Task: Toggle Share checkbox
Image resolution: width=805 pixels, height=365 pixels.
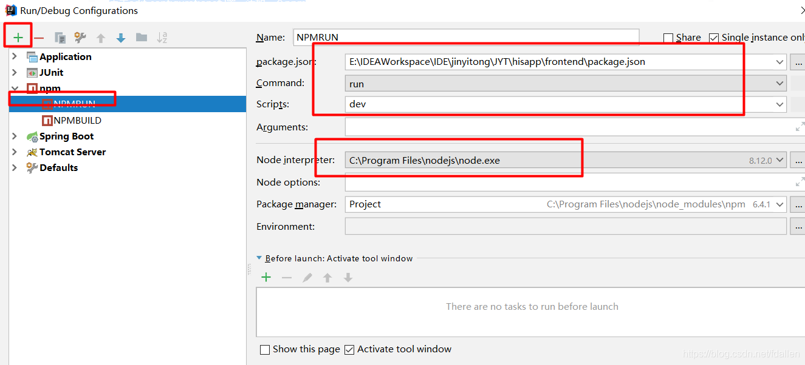Action: [668, 38]
